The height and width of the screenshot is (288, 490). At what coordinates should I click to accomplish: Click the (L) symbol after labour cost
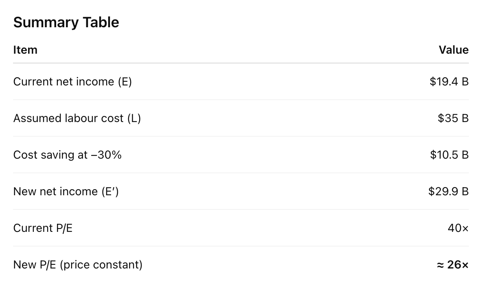[134, 118]
